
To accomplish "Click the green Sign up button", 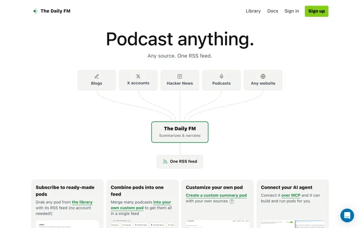I will (316, 11).
